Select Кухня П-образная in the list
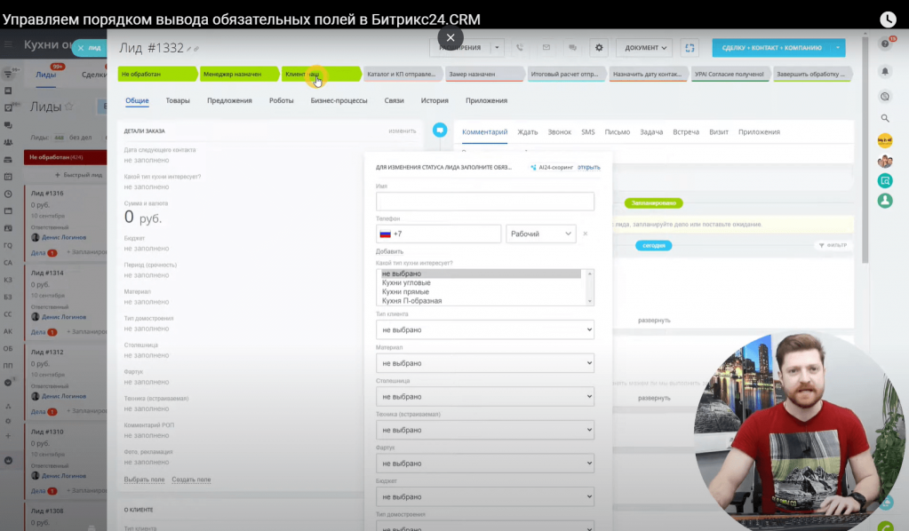 tap(411, 301)
